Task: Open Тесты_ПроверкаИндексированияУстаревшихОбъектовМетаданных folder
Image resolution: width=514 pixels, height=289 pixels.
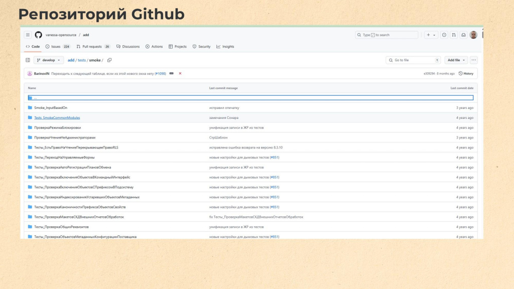Action: (87, 197)
